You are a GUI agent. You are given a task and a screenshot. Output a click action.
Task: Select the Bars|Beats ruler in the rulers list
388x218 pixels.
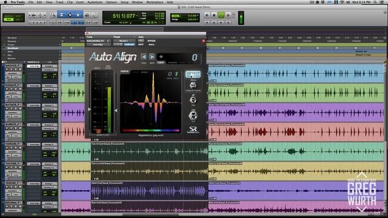point(13,48)
